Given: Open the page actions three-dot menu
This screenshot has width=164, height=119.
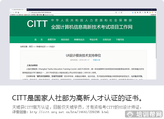Looking at the screenshot, I should [x=119, y=12].
